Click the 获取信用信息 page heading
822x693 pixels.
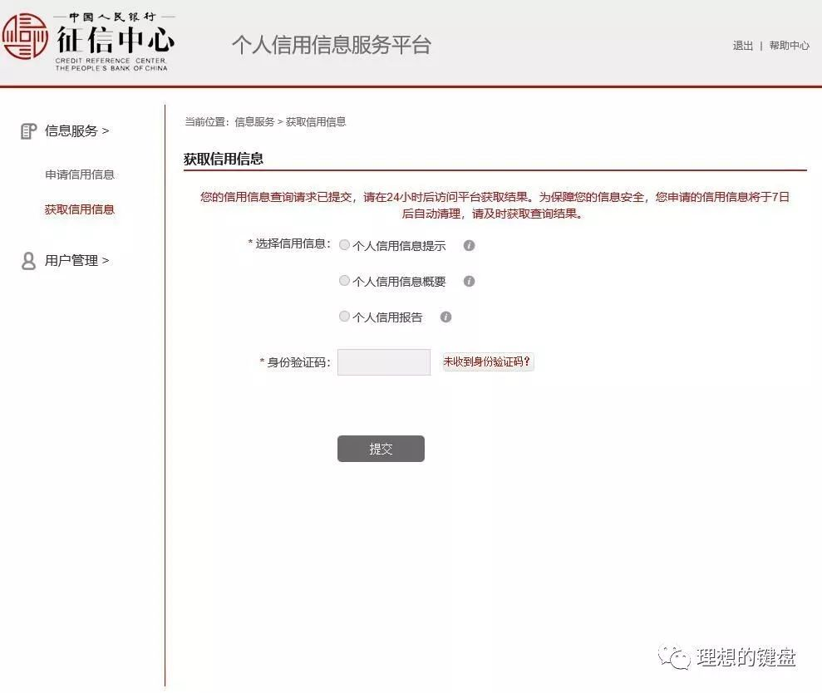pos(224,159)
